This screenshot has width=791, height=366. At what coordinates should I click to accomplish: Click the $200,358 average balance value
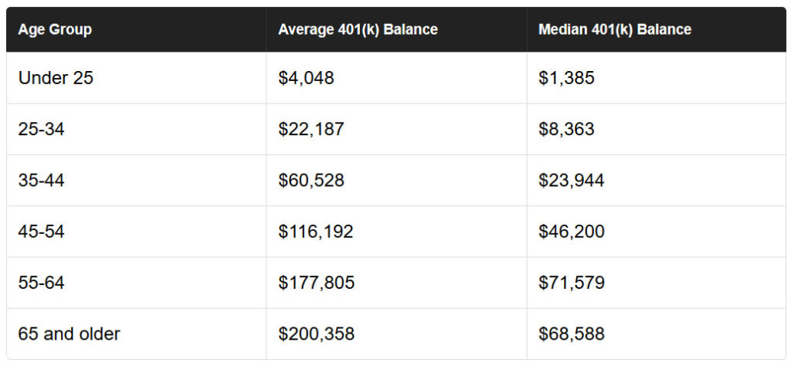pyautogui.click(x=317, y=334)
